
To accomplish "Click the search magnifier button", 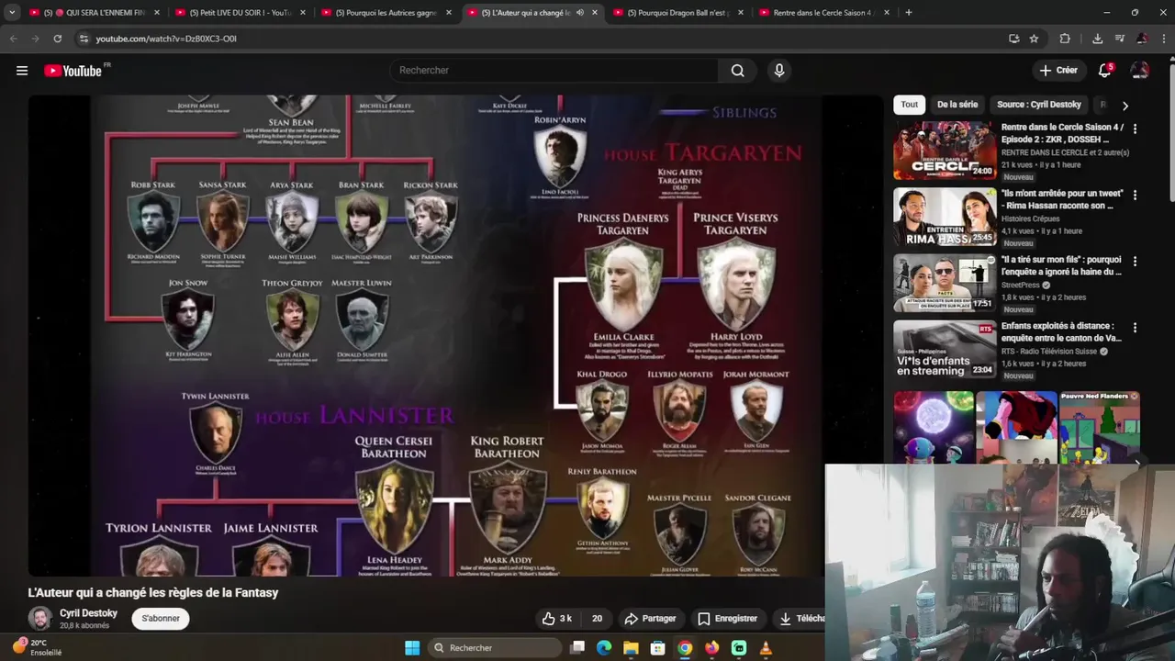I will (x=737, y=71).
